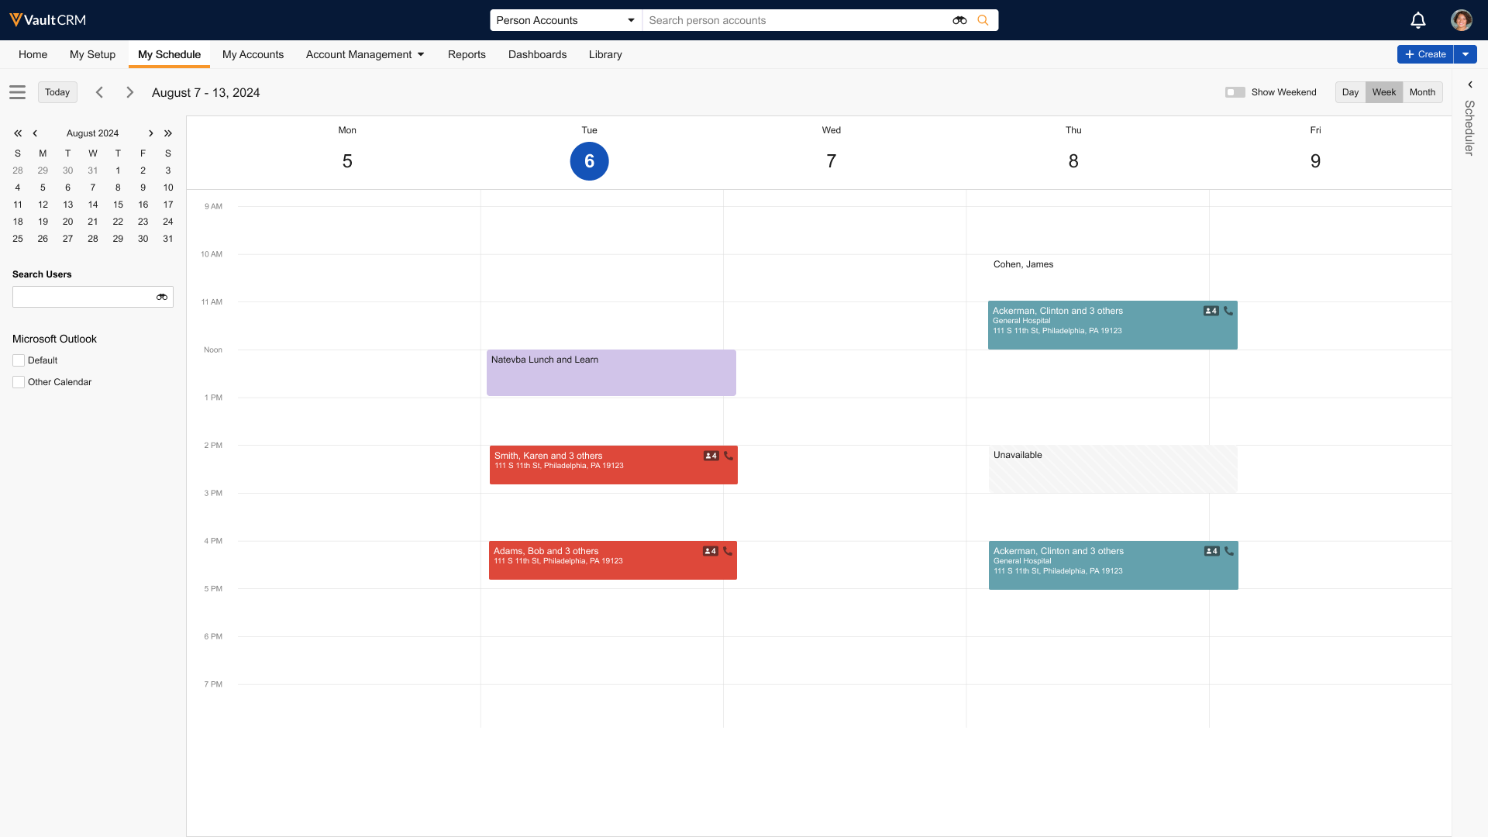Click the orange search magnifier icon
The height and width of the screenshot is (837, 1488).
pos(983,20)
